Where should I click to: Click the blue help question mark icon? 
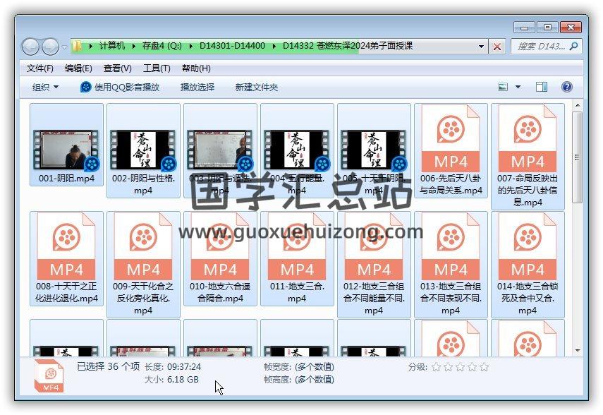[567, 87]
